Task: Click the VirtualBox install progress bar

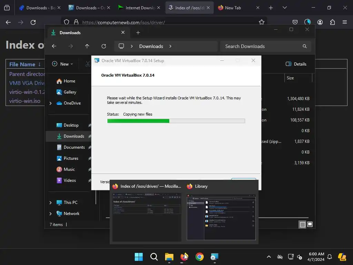Action: point(176,121)
